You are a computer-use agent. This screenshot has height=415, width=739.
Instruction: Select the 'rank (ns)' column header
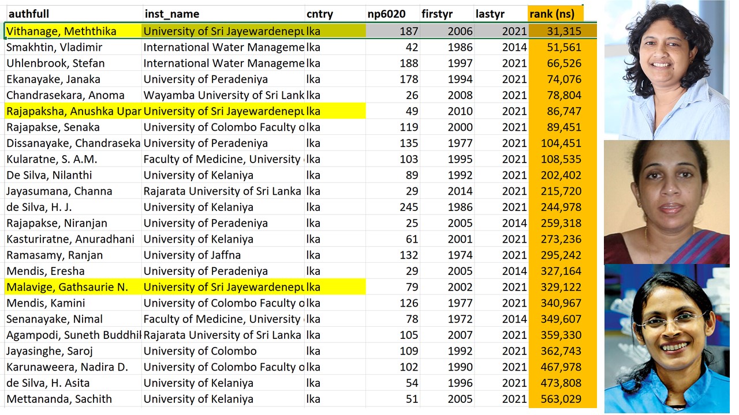tap(555, 14)
